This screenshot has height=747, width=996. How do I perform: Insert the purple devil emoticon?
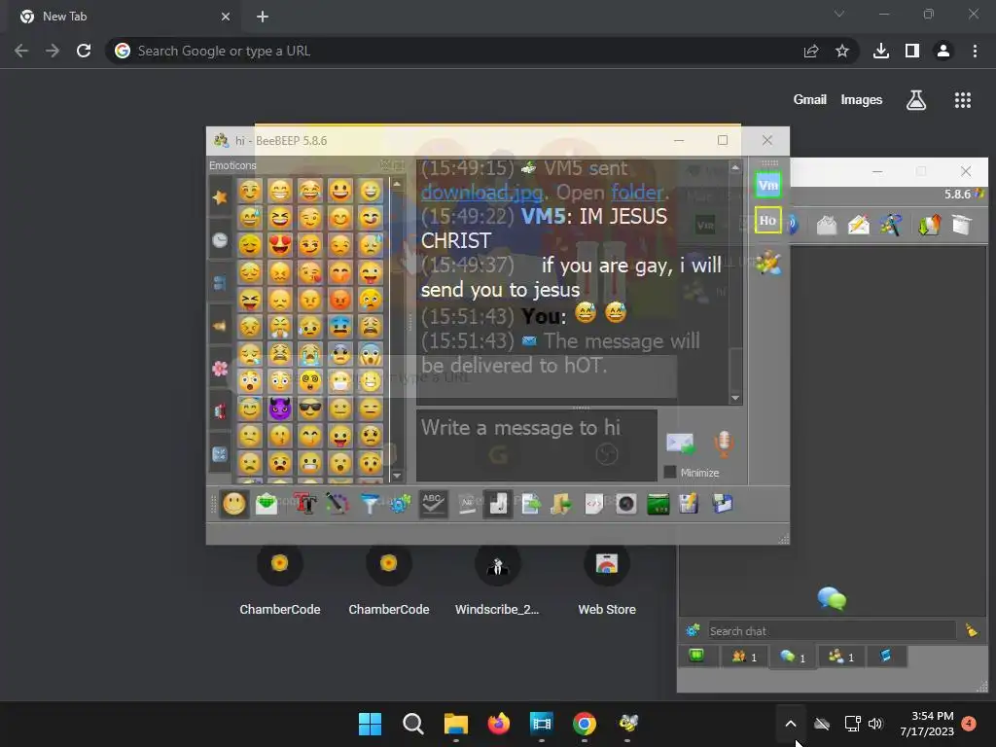click(x=280, y=409)
